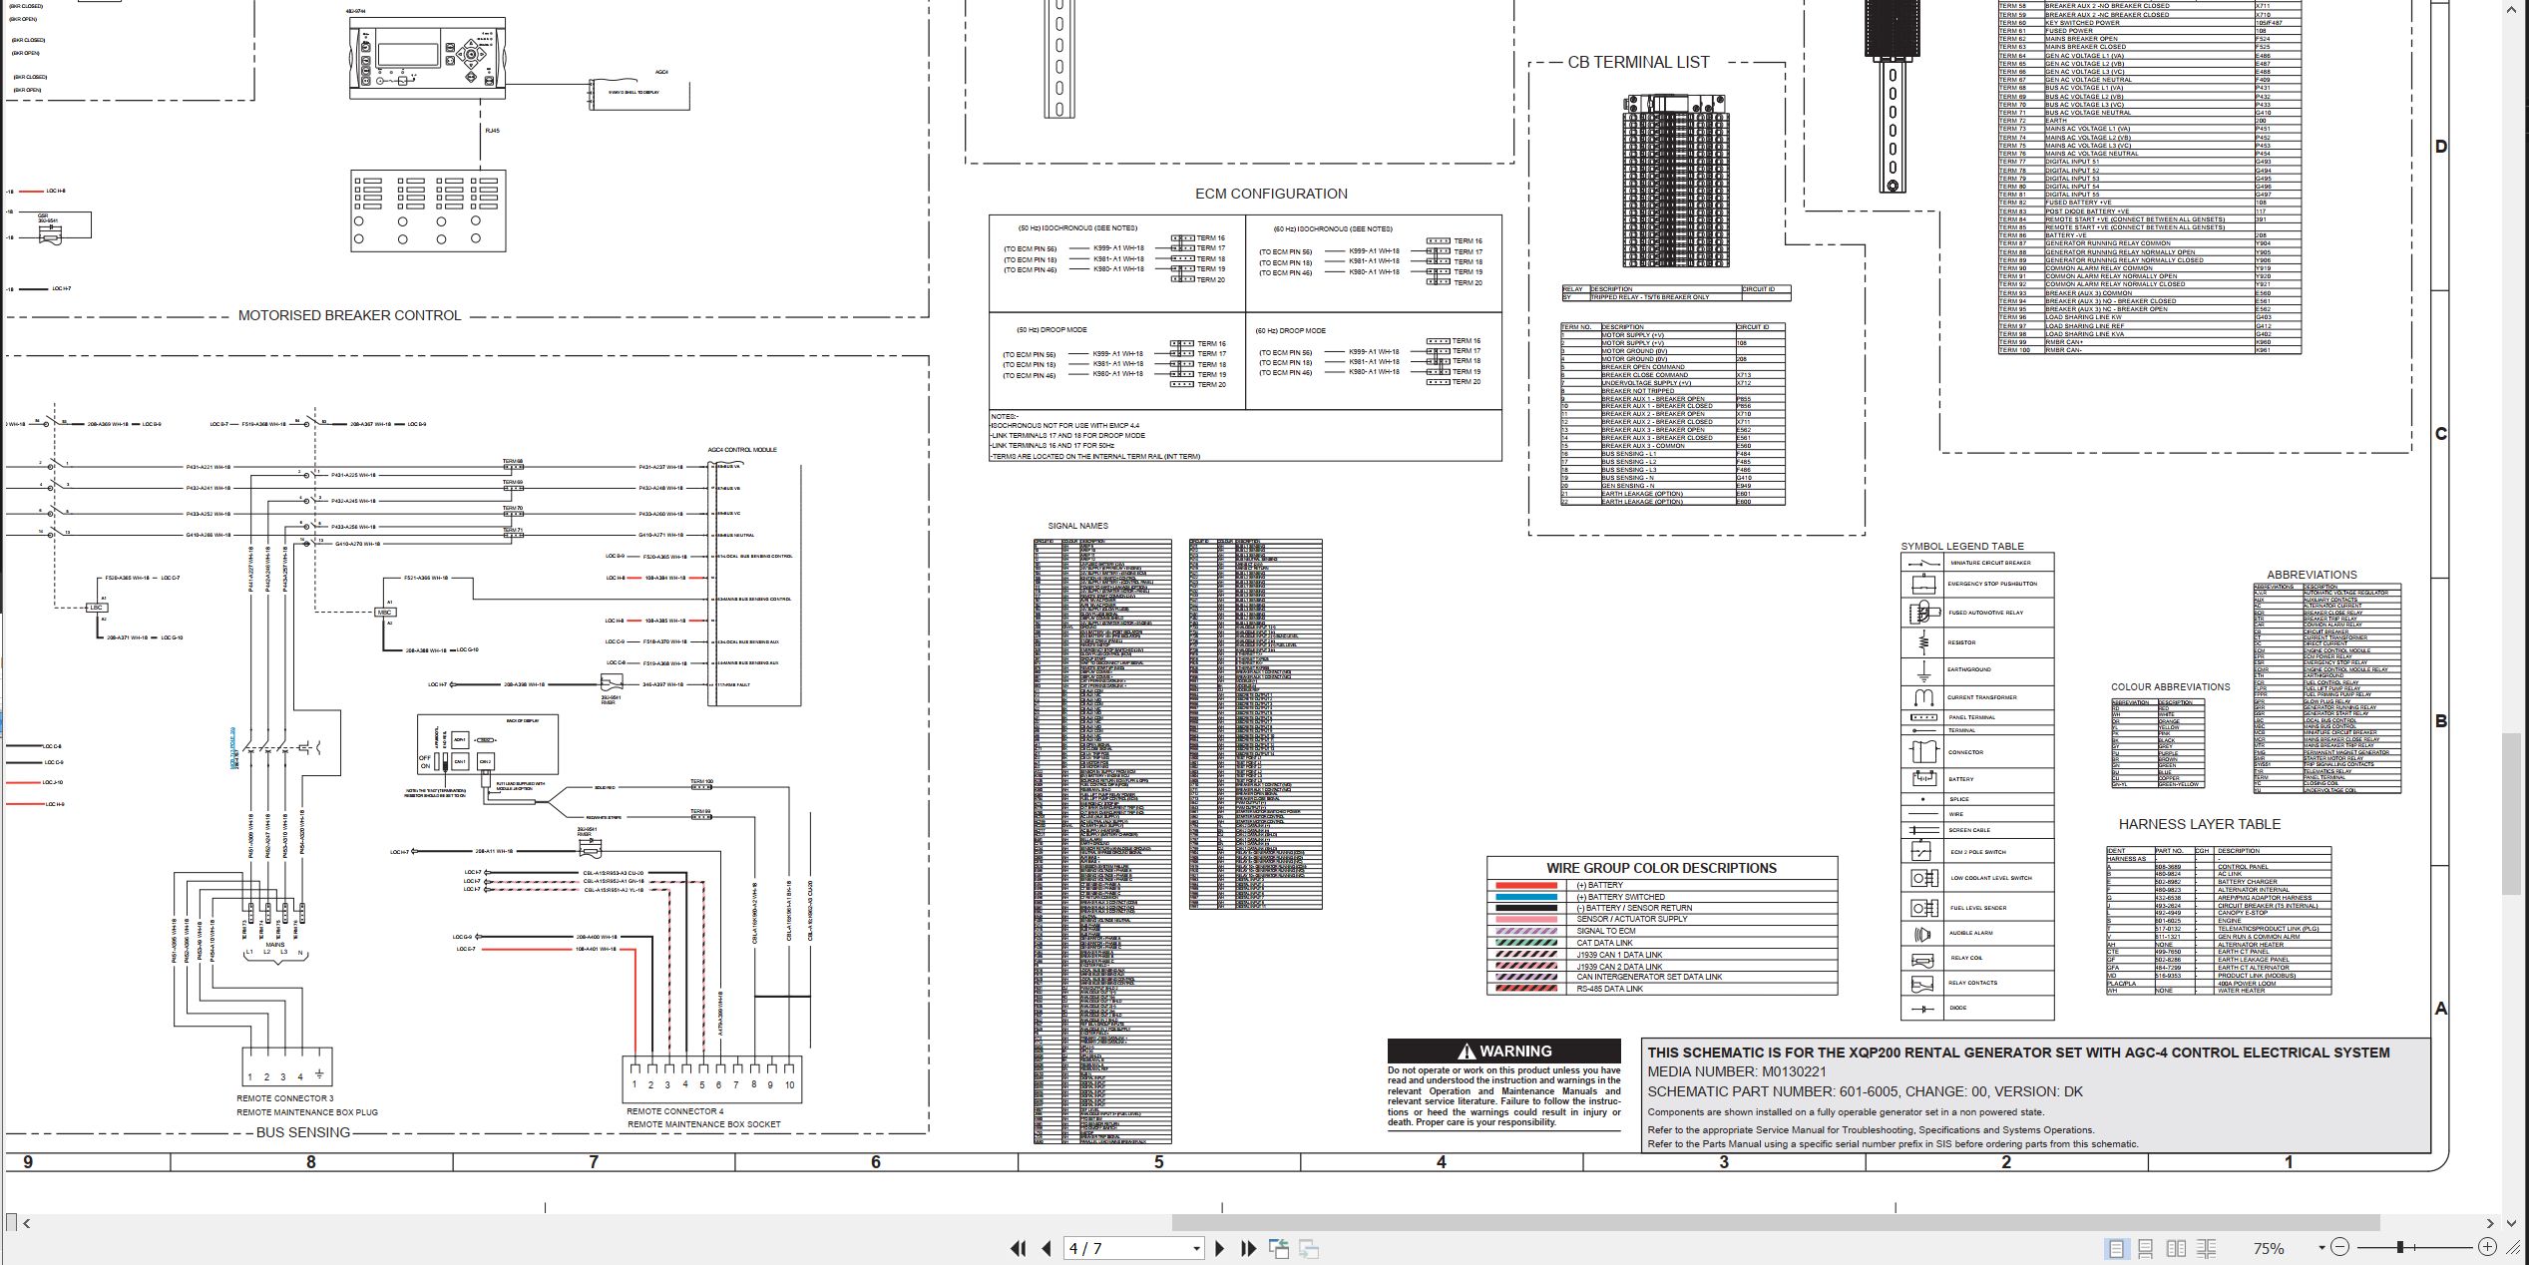Click the grid row letter D
The height and width of the screenshot is (1265, 2529).
tap(2441, 147)
